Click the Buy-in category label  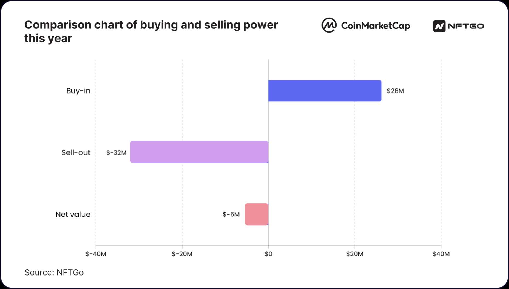tap(78, 91)
